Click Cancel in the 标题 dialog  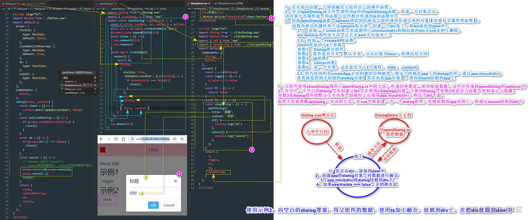[x=169, y=205]
